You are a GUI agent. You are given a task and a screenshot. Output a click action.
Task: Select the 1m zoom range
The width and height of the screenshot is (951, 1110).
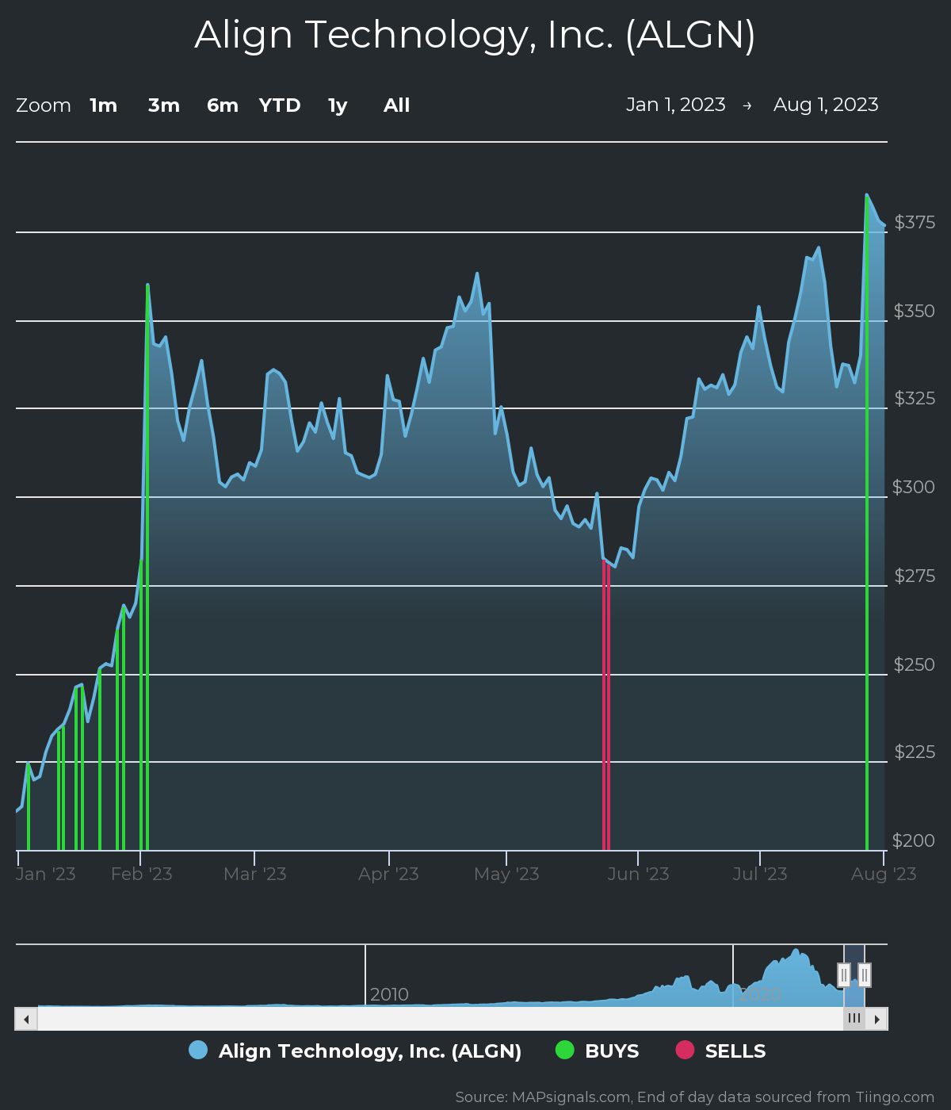(x=103, y=105)
